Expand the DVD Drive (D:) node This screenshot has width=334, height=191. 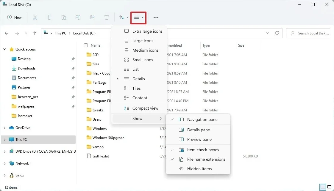click(4, 151)
